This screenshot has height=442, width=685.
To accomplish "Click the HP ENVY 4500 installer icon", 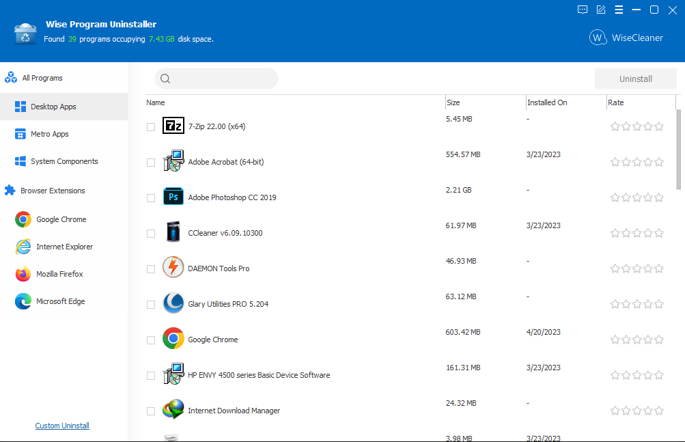I will coord(173,374).
